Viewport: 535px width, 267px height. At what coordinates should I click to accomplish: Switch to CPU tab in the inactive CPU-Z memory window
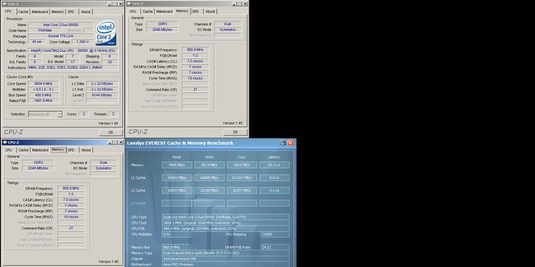132,11
